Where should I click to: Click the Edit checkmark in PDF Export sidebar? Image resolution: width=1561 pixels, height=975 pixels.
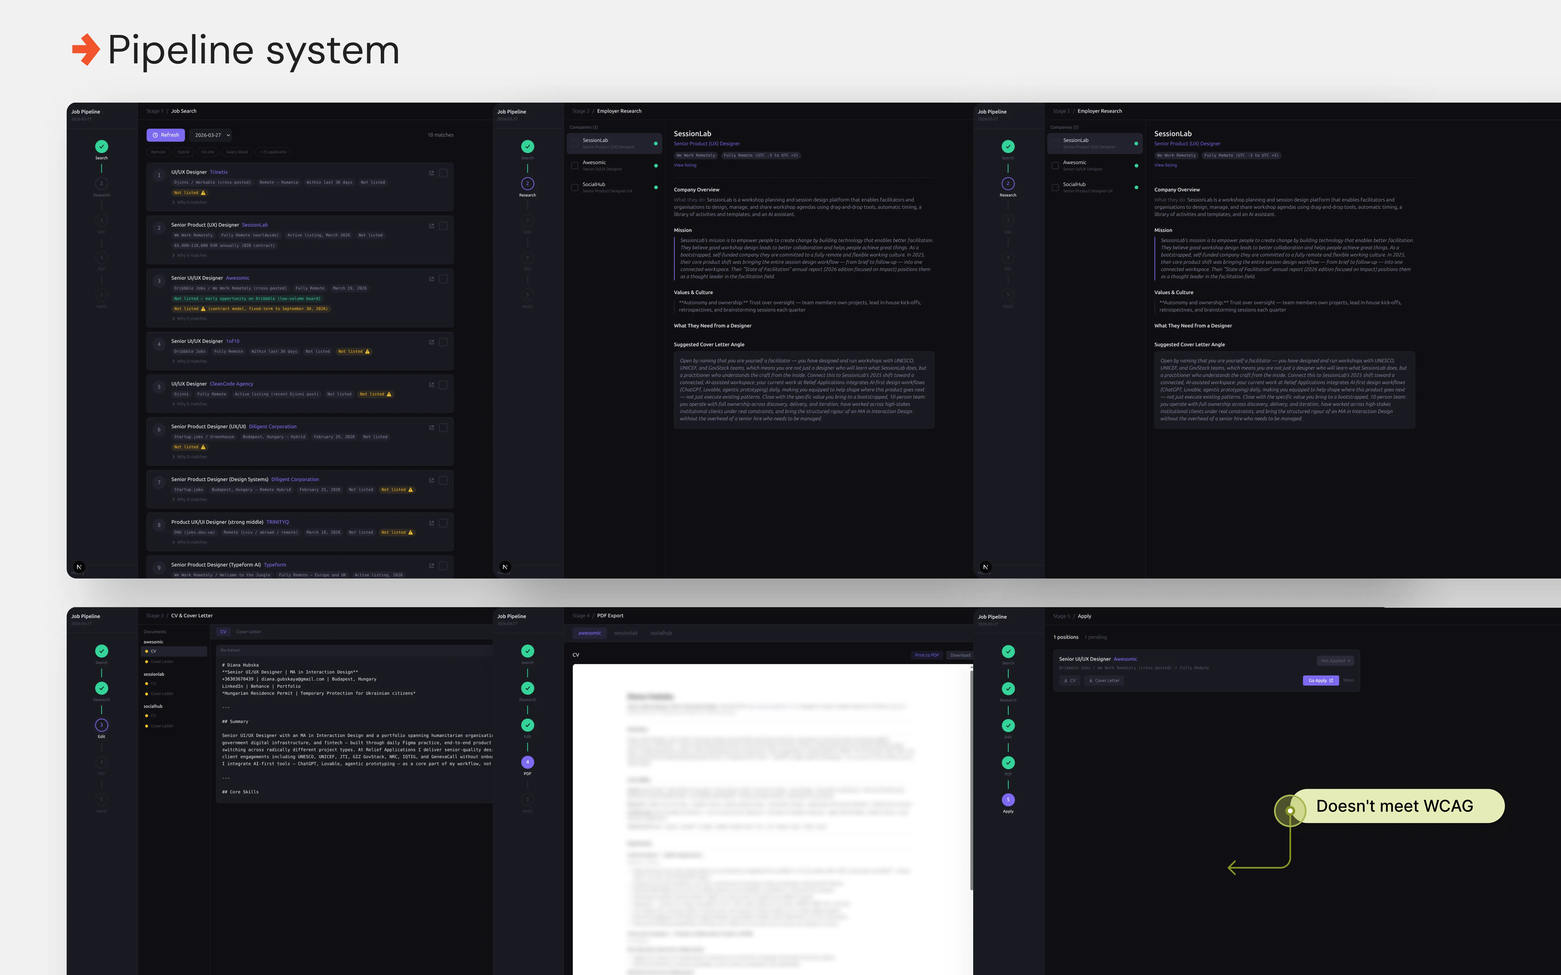coord(528,725)
